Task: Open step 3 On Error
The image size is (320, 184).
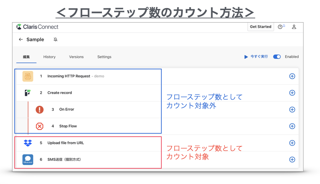Action: (66, 109)
